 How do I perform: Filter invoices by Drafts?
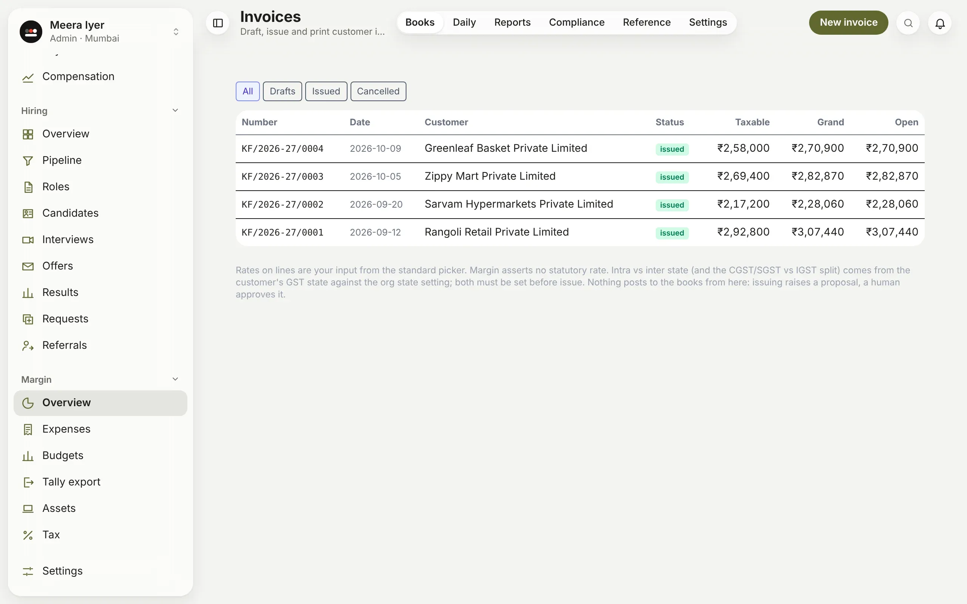pos(283,91)
